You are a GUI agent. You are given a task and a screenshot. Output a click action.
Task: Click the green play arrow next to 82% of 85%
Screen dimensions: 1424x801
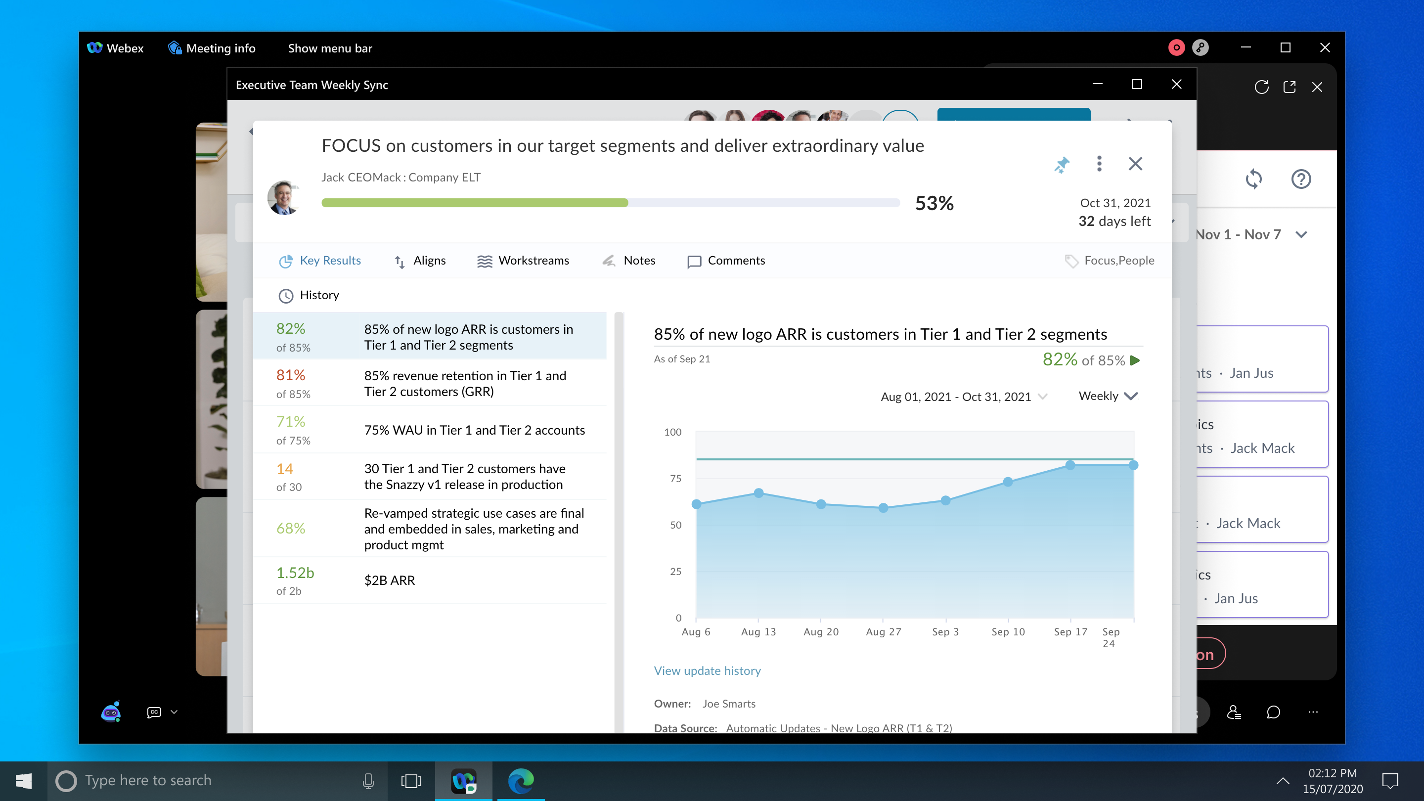click(x=1135, y=360)
